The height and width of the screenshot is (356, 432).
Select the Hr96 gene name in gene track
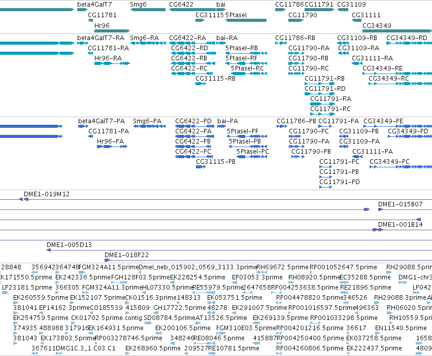[102, 25]
